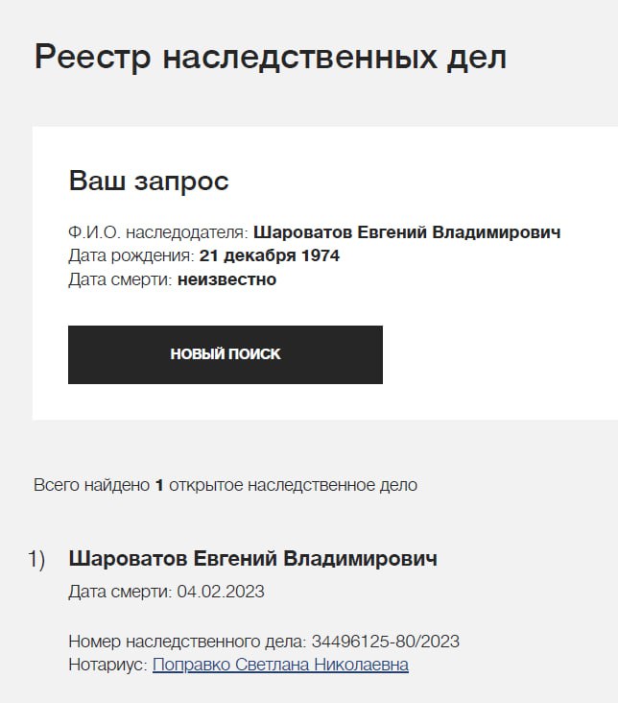Click the bold count 1 in the results summary
Screen dimensions: 618x703
tap(159, 485)
